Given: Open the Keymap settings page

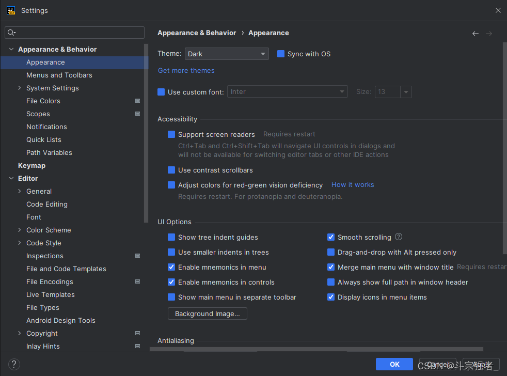Looking at the screenshot, I should click(31, 165).
